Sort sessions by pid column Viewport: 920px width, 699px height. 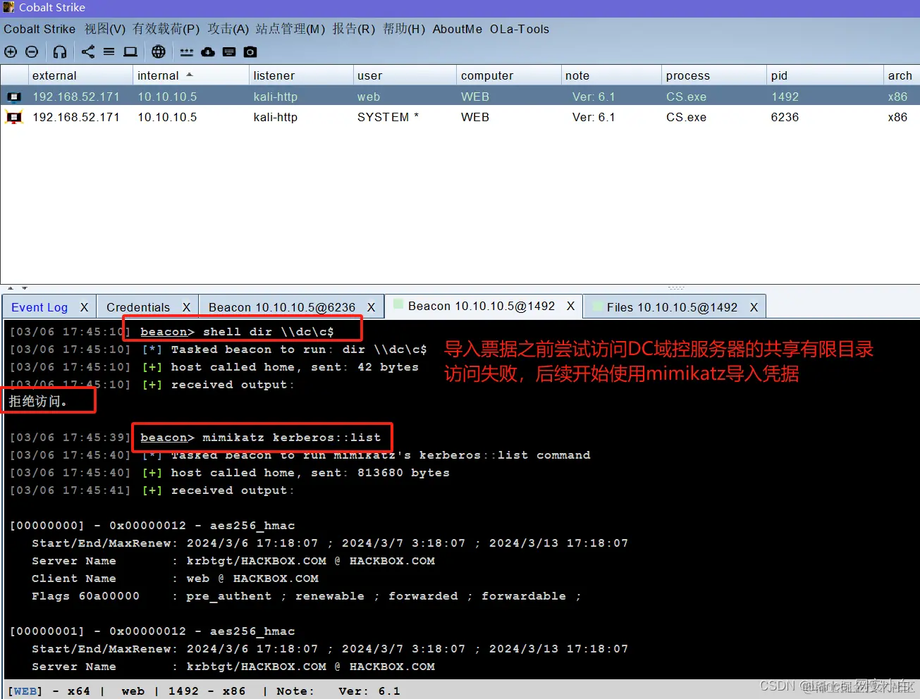[x=824, y=75]
